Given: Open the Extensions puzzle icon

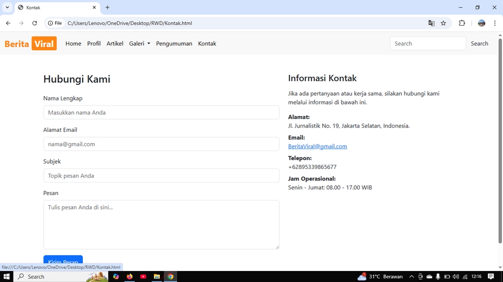Looking at the screenshot, I should tap(462, 23).
